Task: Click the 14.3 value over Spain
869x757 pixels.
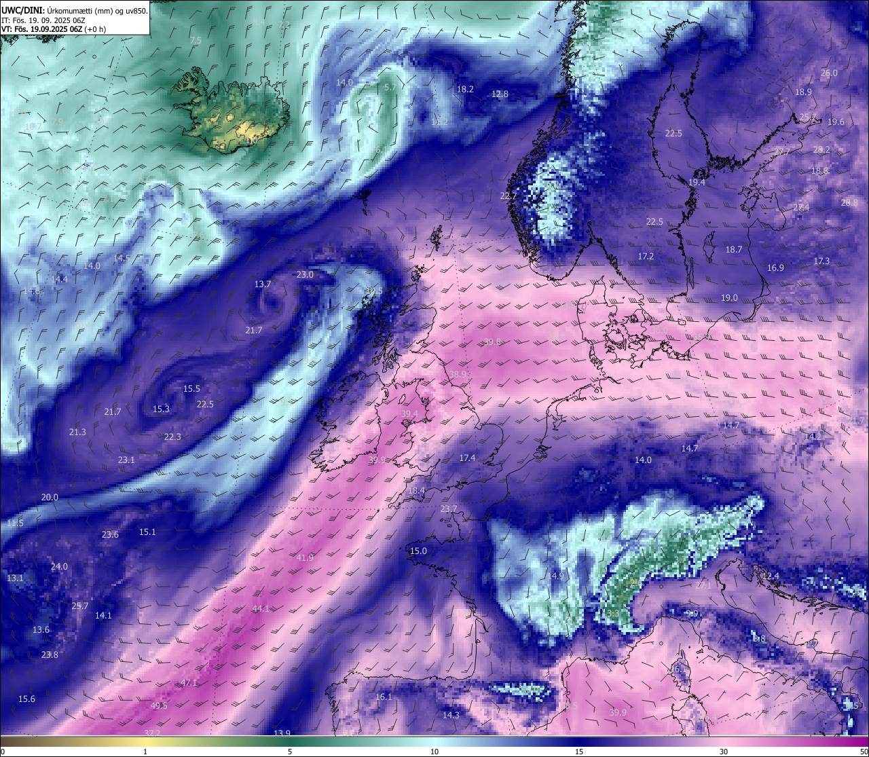Action: point(451,716)
